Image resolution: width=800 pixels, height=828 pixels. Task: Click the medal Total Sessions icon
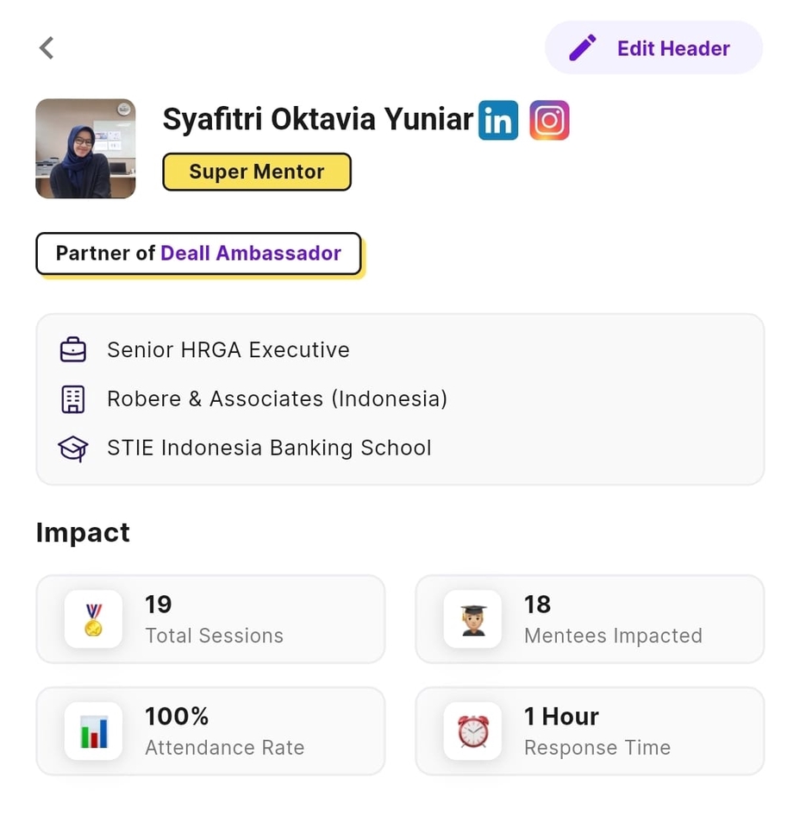click(93, 619)
